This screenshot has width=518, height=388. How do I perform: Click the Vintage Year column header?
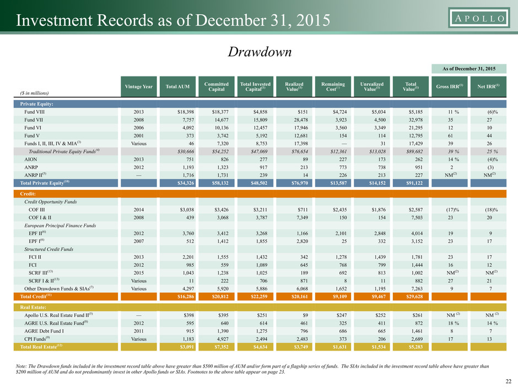(x=139, y=86)
